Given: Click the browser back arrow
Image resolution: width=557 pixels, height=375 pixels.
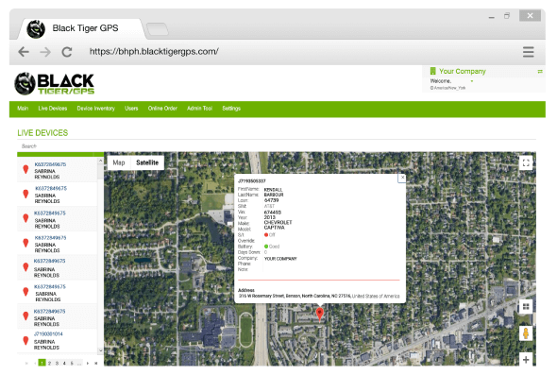Looking at the screenshot, I should [24, 52].
